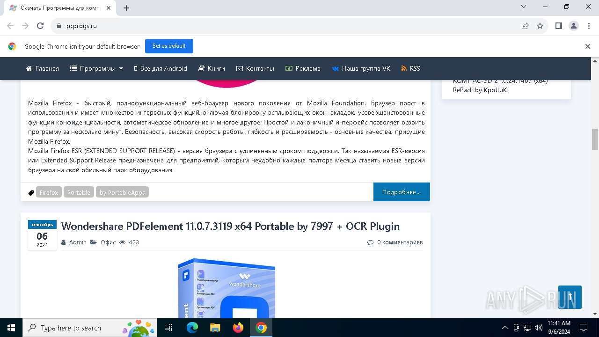The width and height of the screenshot is (599, 337).
Task: Switch to Chrome on taskbar
Action: point(261,328)
